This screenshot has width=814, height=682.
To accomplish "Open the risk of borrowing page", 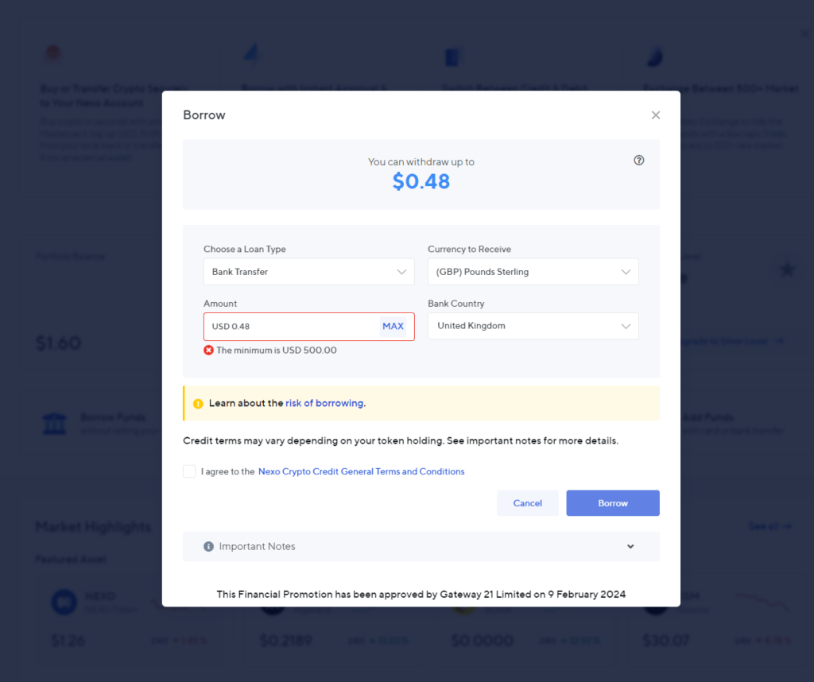I will tap(324, 403).
